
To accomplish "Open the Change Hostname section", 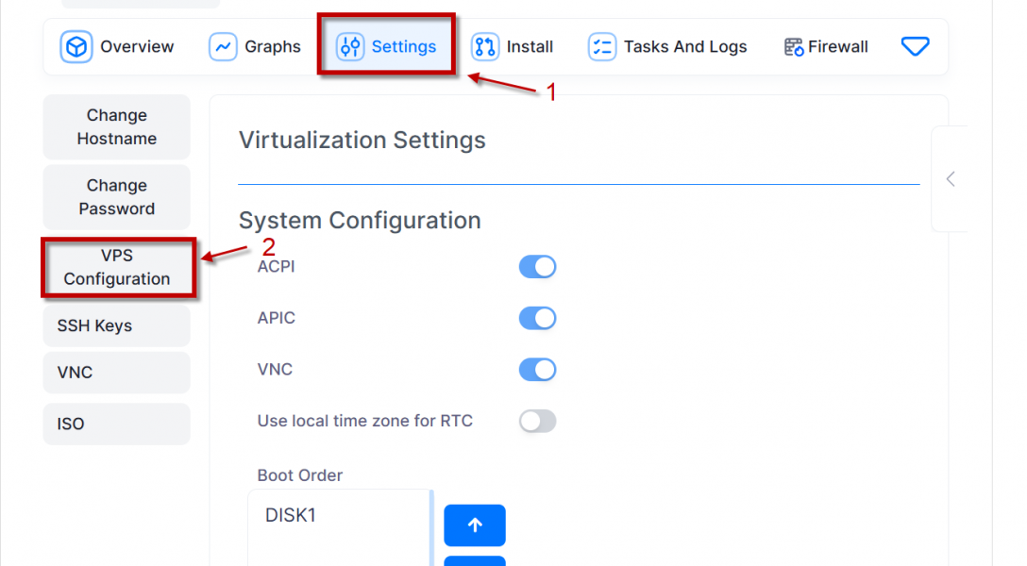I will tap(117, 127).
